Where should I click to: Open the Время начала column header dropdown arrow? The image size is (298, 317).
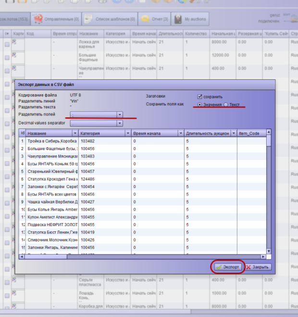tap(181, 133)
